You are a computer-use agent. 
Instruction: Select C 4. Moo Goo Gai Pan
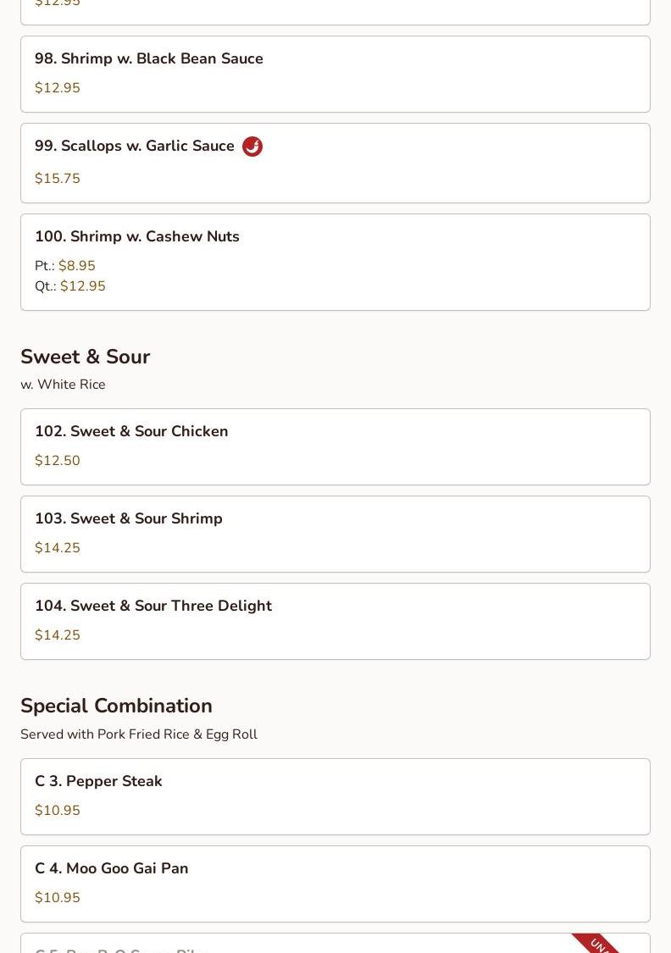112,869
